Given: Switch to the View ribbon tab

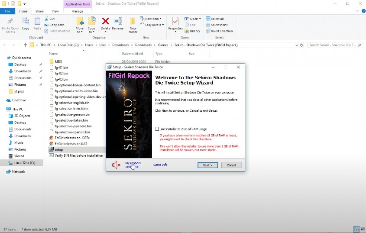Looking at the screenshot, I should (x=55, y=11).
